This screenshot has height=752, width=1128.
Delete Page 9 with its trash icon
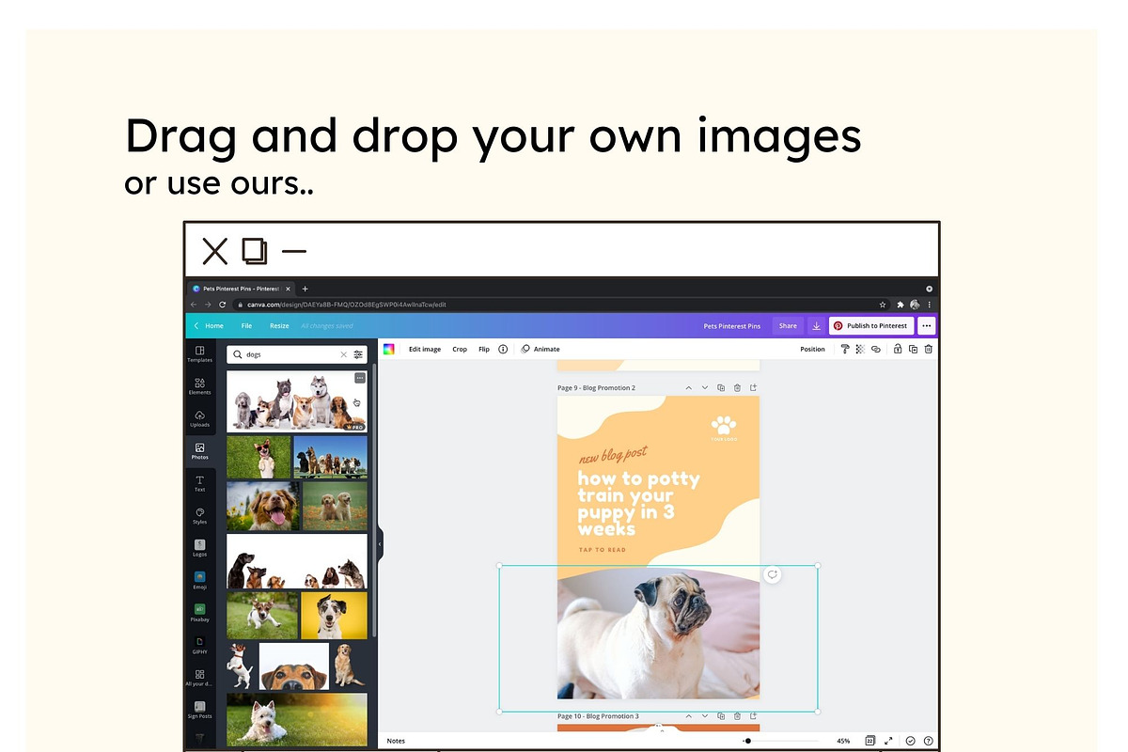tap(737, 387)
